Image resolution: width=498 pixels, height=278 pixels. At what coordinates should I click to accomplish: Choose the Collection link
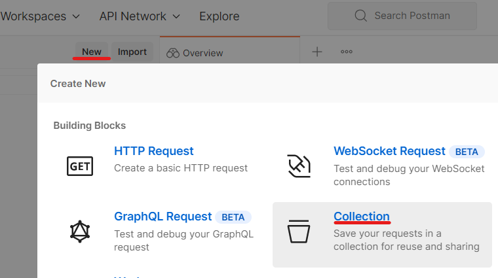point(362,217)
